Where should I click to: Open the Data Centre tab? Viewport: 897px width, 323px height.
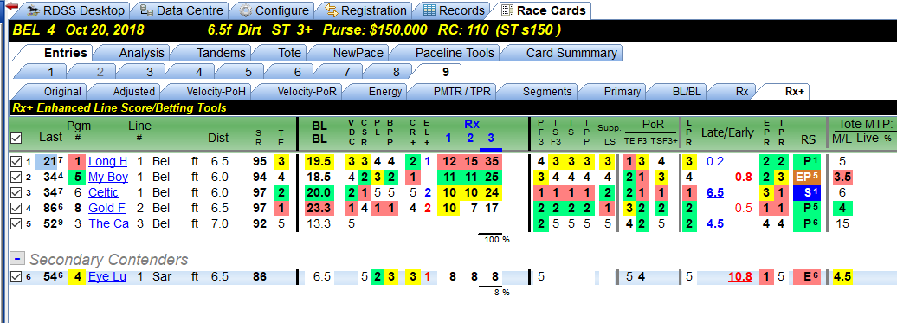[182, 10]
